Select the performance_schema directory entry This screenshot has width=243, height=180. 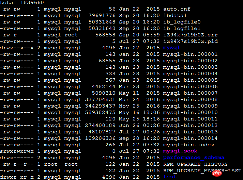click(x=194, y=158)
